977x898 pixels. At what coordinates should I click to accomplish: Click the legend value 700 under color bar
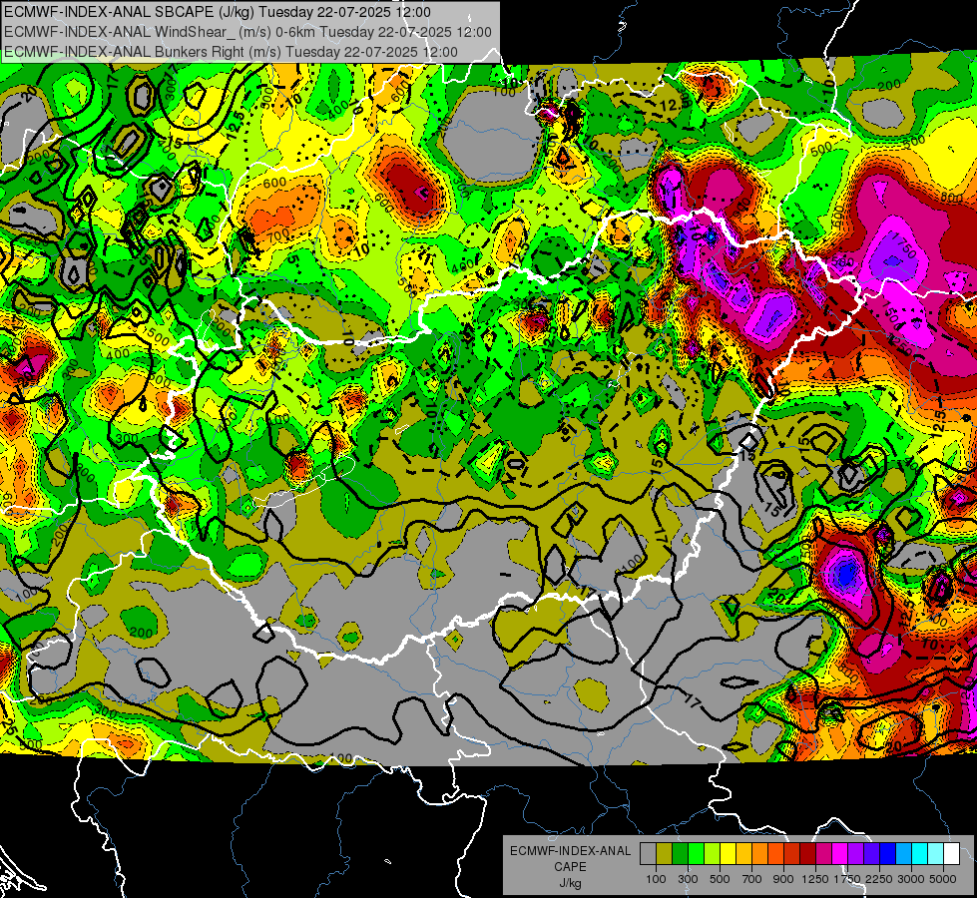[x=752, y=879]
